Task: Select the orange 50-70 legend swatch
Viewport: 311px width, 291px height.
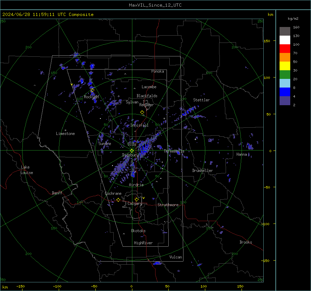Action: point(285,57)
